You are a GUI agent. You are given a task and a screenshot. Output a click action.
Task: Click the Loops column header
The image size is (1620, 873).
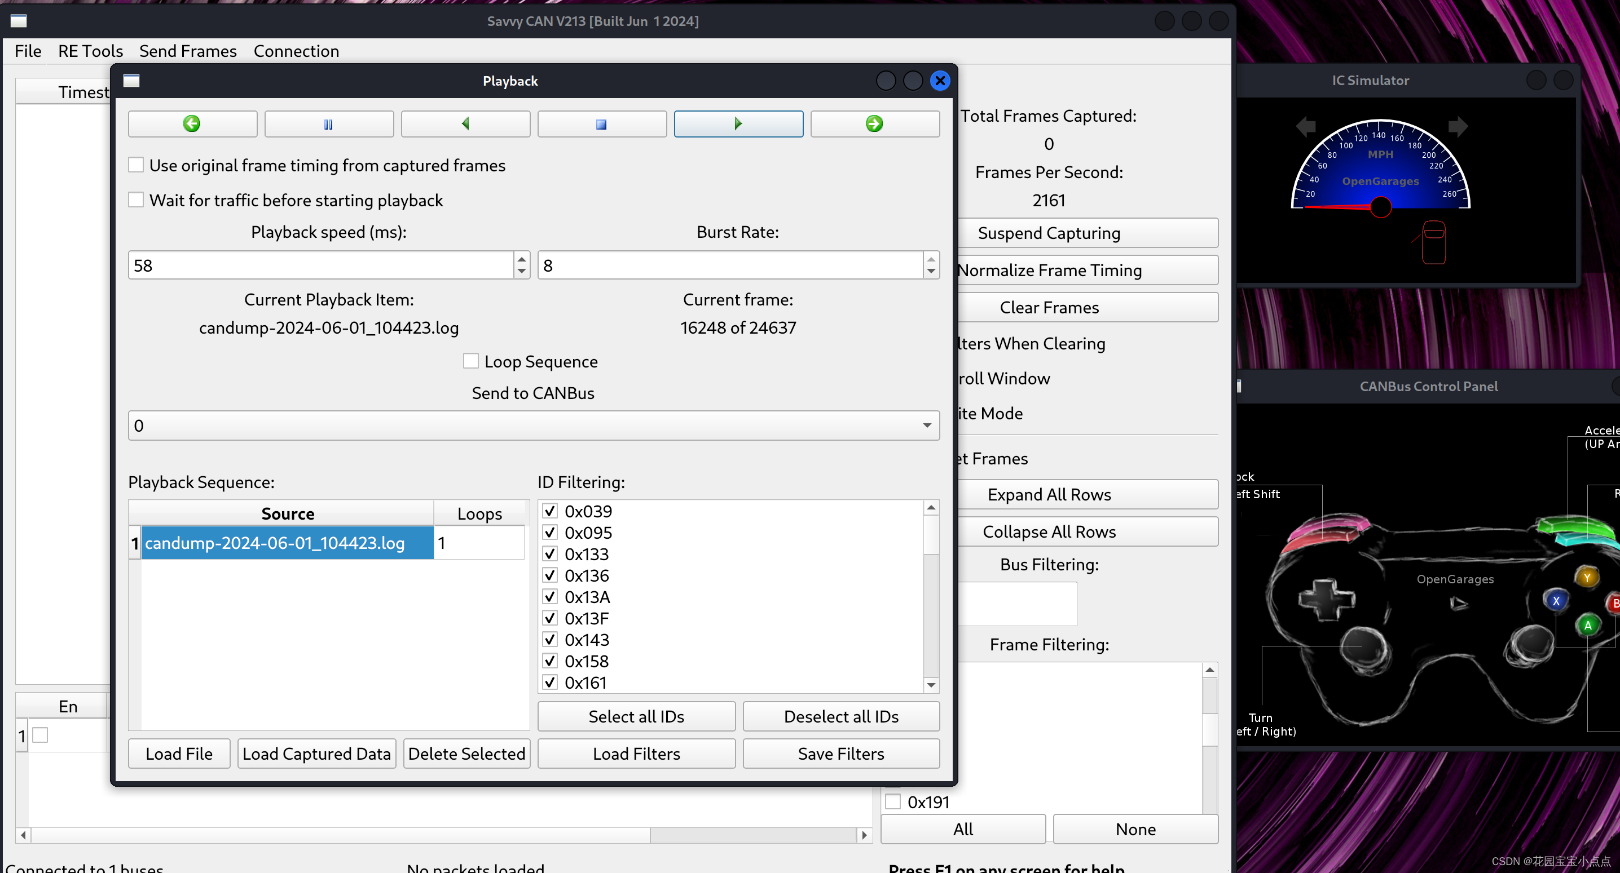click(479, 513)
